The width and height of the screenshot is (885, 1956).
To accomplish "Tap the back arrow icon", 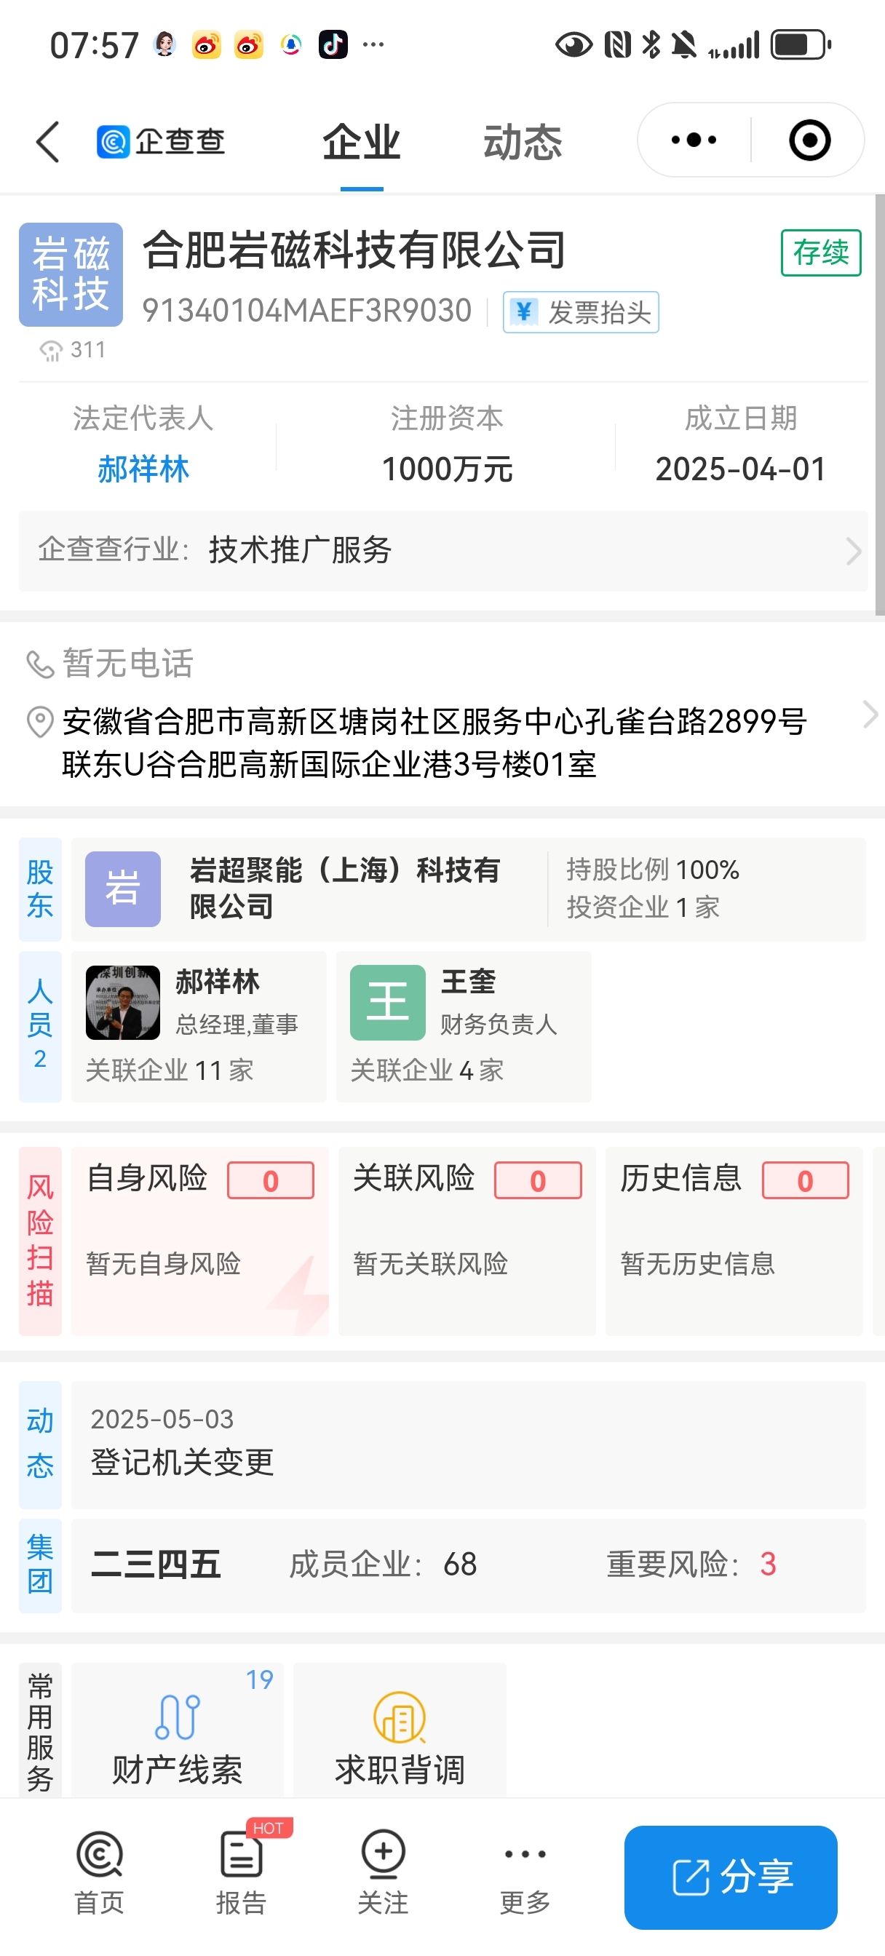I will (x=48, y=141).
